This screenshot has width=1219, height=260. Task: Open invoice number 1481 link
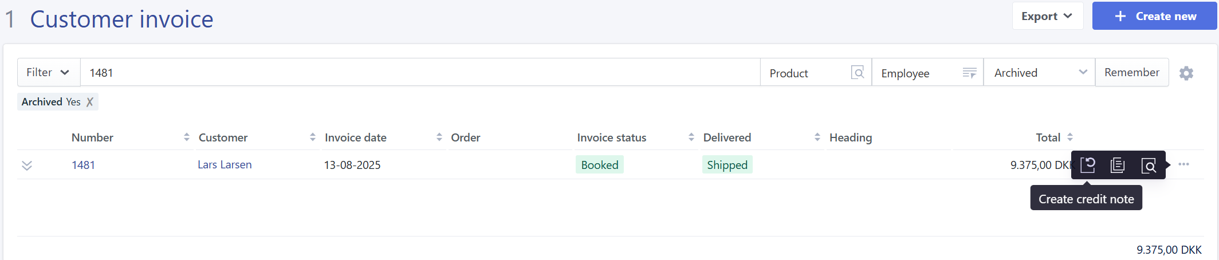click(83, 165)
